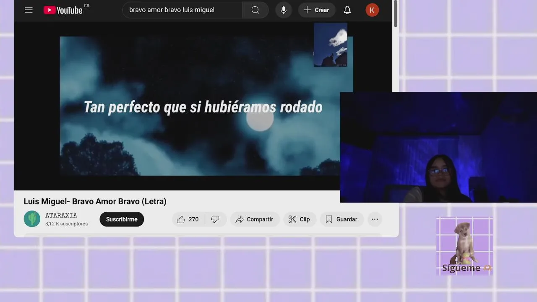The height and width of the screenshot is (302, 537).
Task: Subscribe with the Suscribirme button
Action: [x=122, y=219]
